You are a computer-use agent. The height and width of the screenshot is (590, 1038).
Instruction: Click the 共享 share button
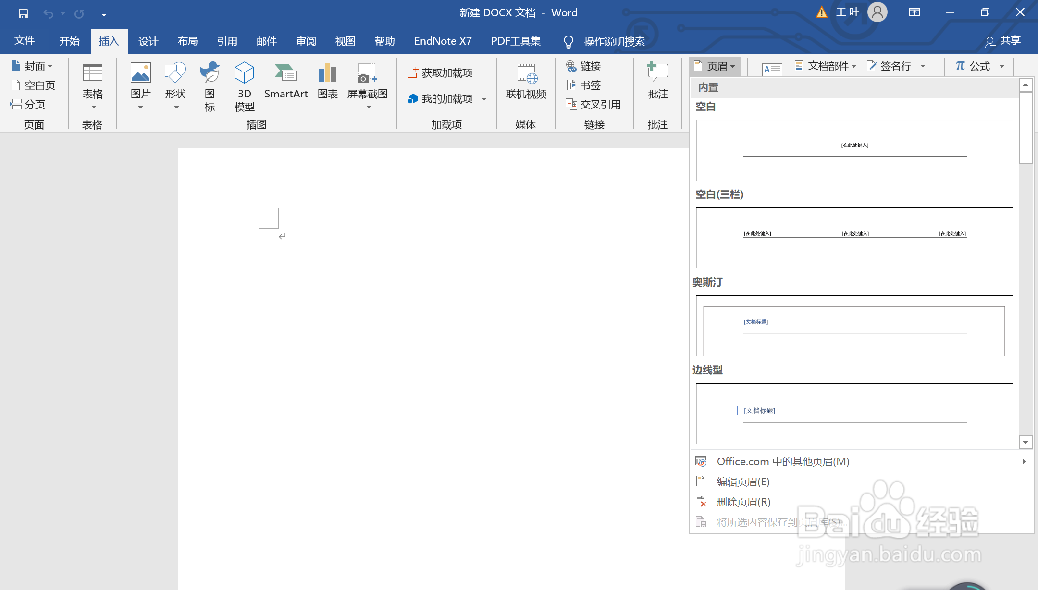[x=1003, y=41]
